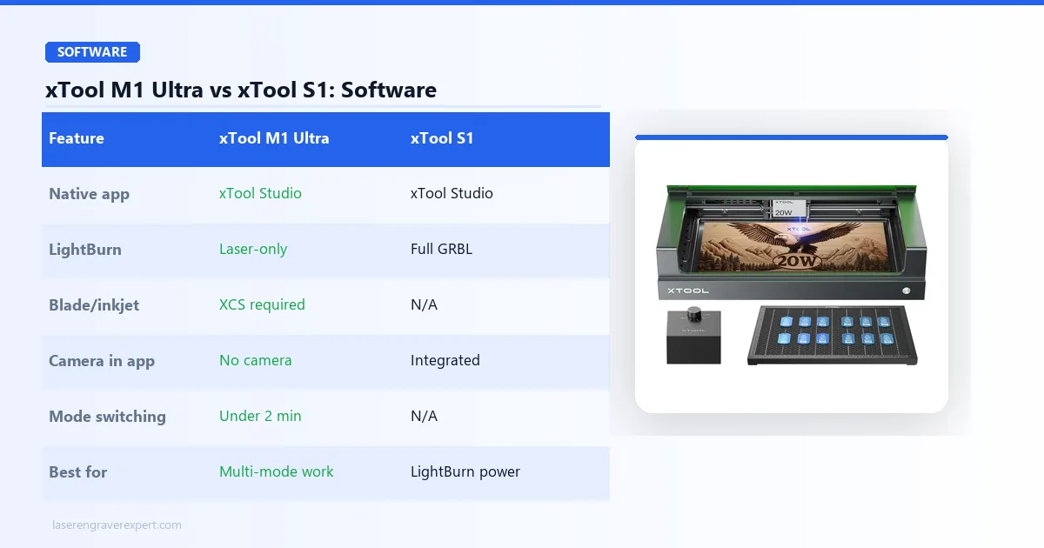The image size is (1044, 548).
Task: Select the 'Blade/inkjet' row label
Action: tap(94, 305)
